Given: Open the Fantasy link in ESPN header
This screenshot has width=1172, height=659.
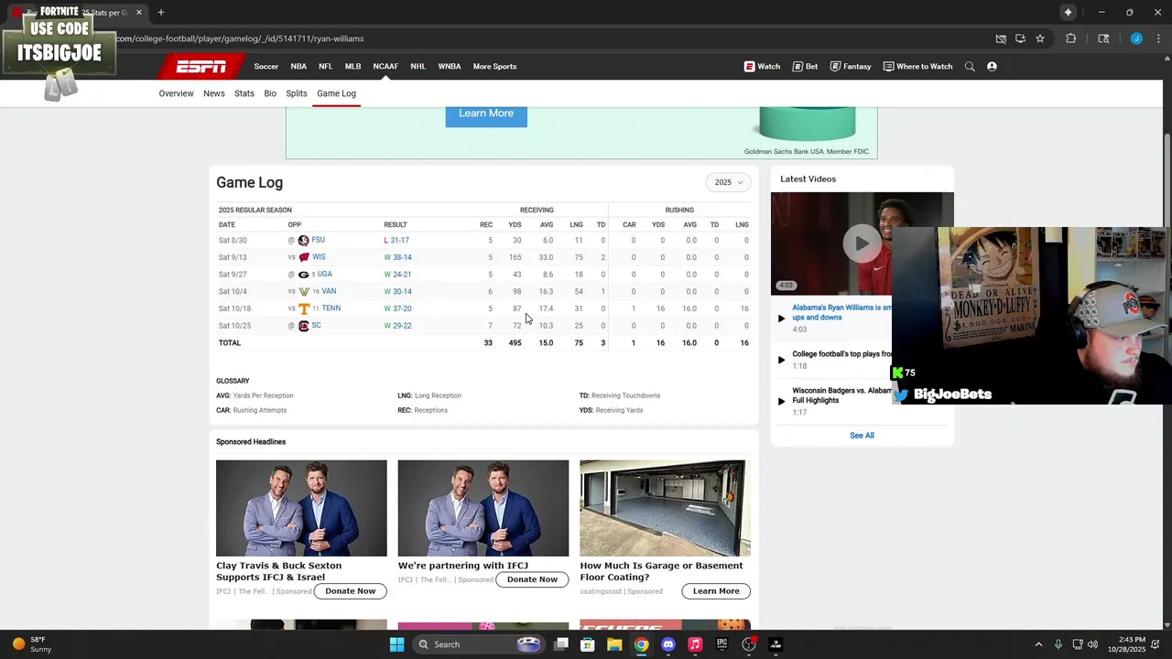Looking at the screenshot, I should pyautogui.click(x=851, y=66).
